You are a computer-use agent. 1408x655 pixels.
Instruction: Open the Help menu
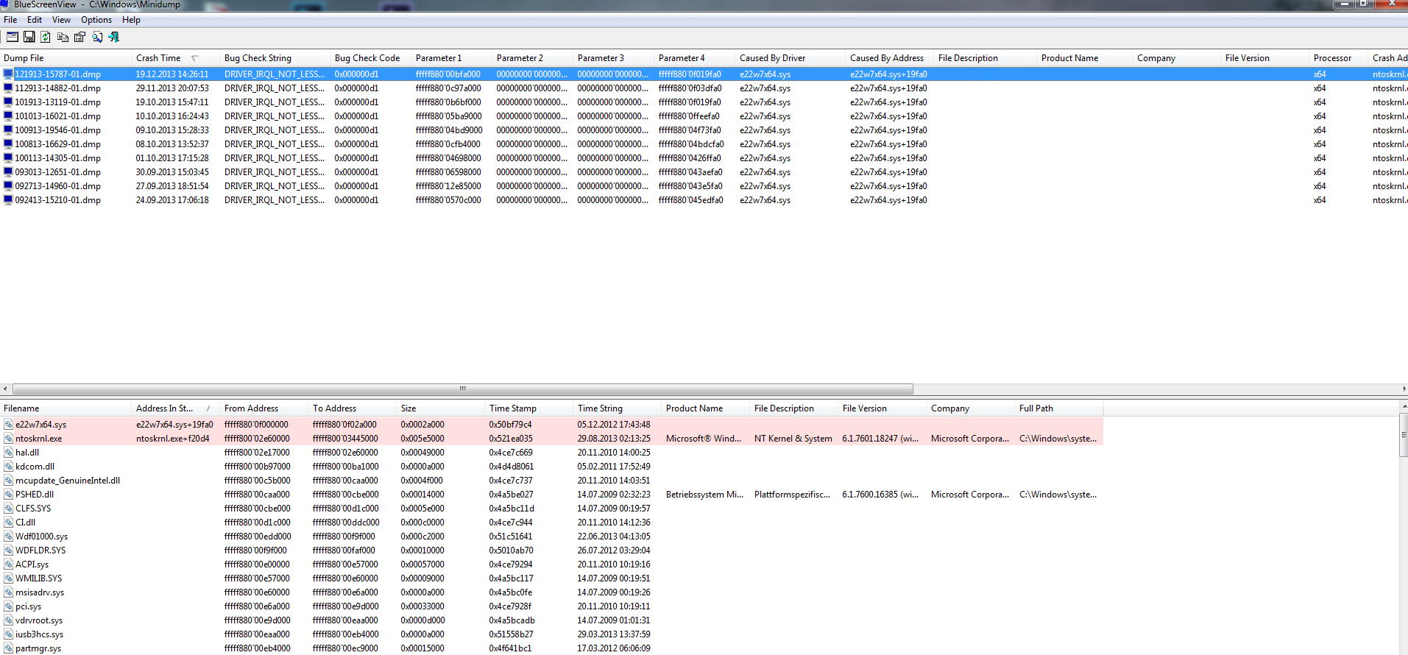tap(131, 20)
